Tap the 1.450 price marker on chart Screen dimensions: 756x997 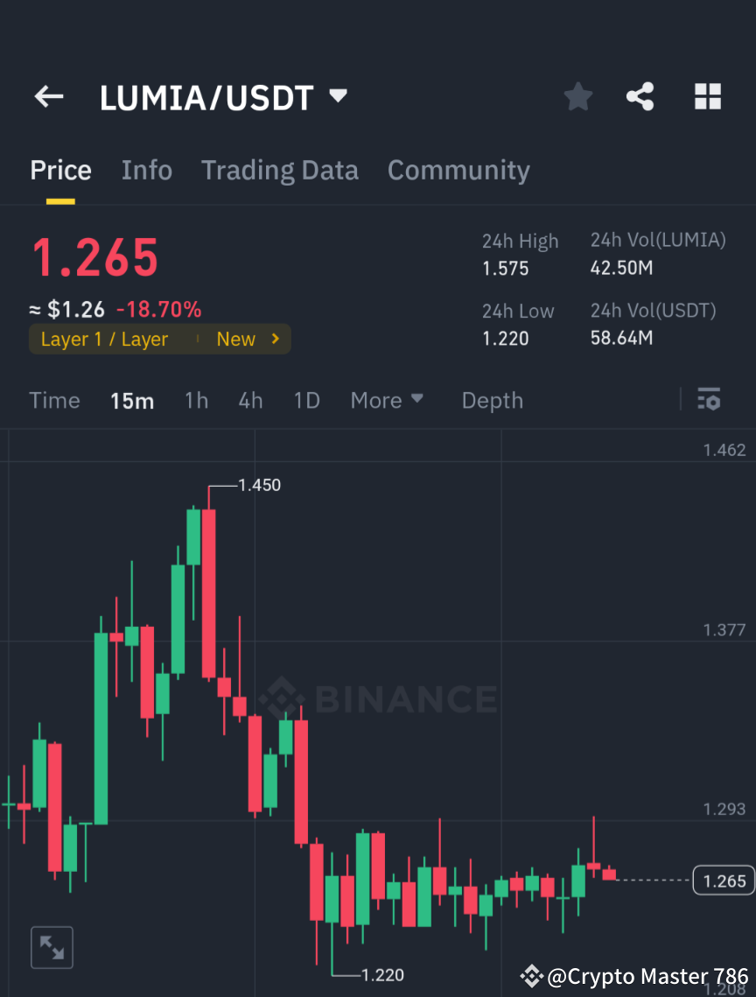(x=258, y=485)
